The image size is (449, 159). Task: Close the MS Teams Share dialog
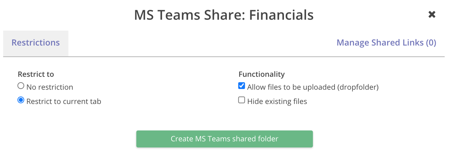(432, 15)
